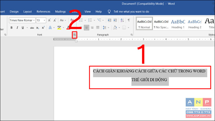This screenshot has height=121, width=215.
Task: Apply Shading fill to the paragraph
Action: [115, 28]
